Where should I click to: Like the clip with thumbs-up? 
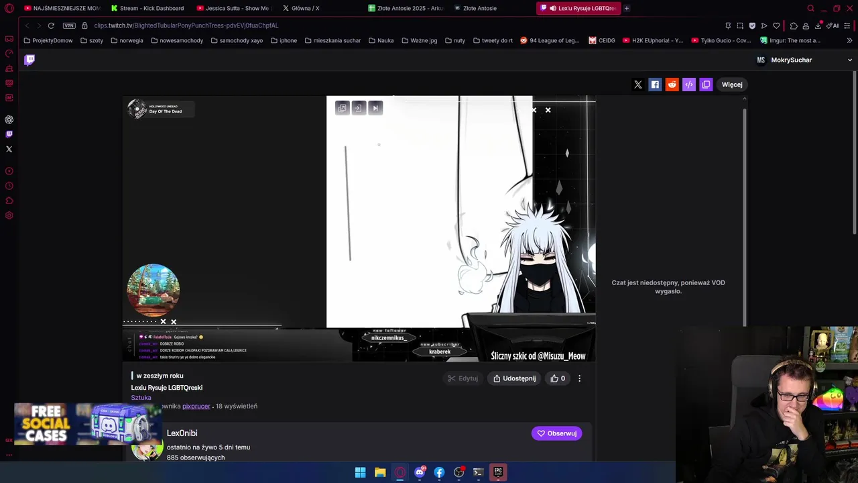558,378
